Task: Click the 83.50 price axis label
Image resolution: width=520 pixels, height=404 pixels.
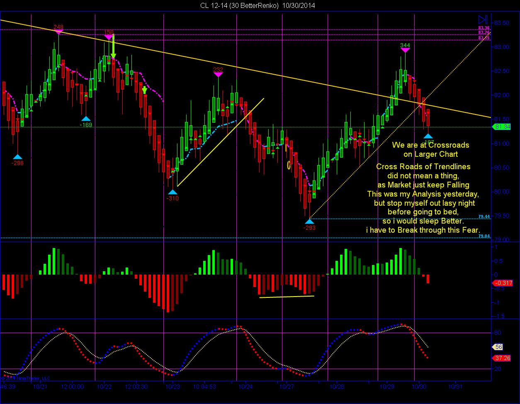Action: tap(502, 22)
